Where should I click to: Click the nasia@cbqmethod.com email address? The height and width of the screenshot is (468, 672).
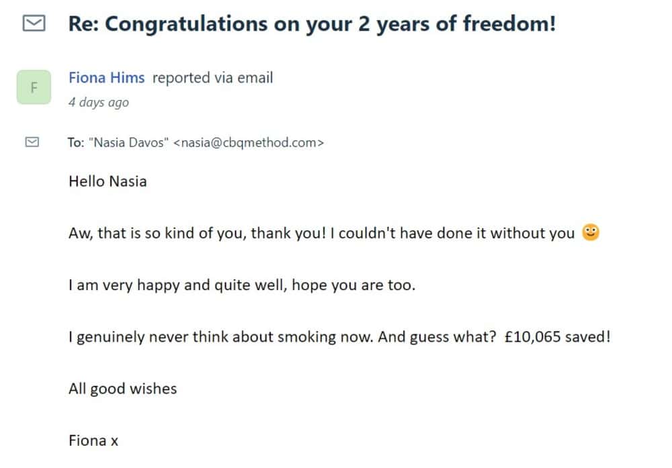pyautogui.click(x=249, y=142)
